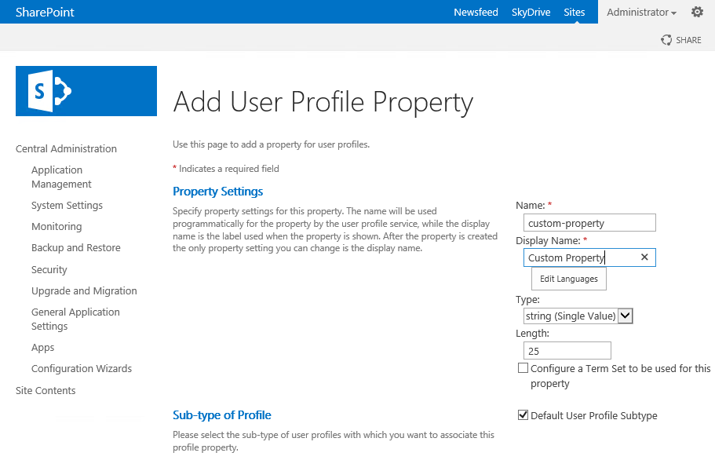715x471 pixels.
Task: Click the Length input field
Action: click(x=567, y=351)
